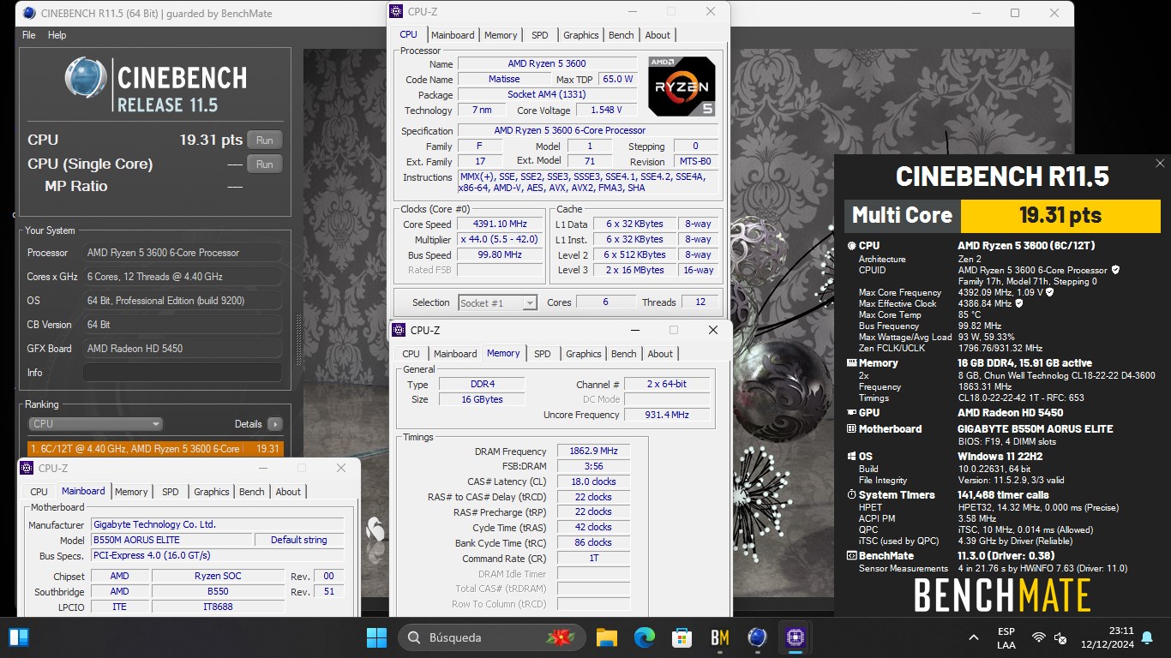Click the Info field in the Your System panel
Viewport: 1171px width, 658px height.
pos(183,373)
